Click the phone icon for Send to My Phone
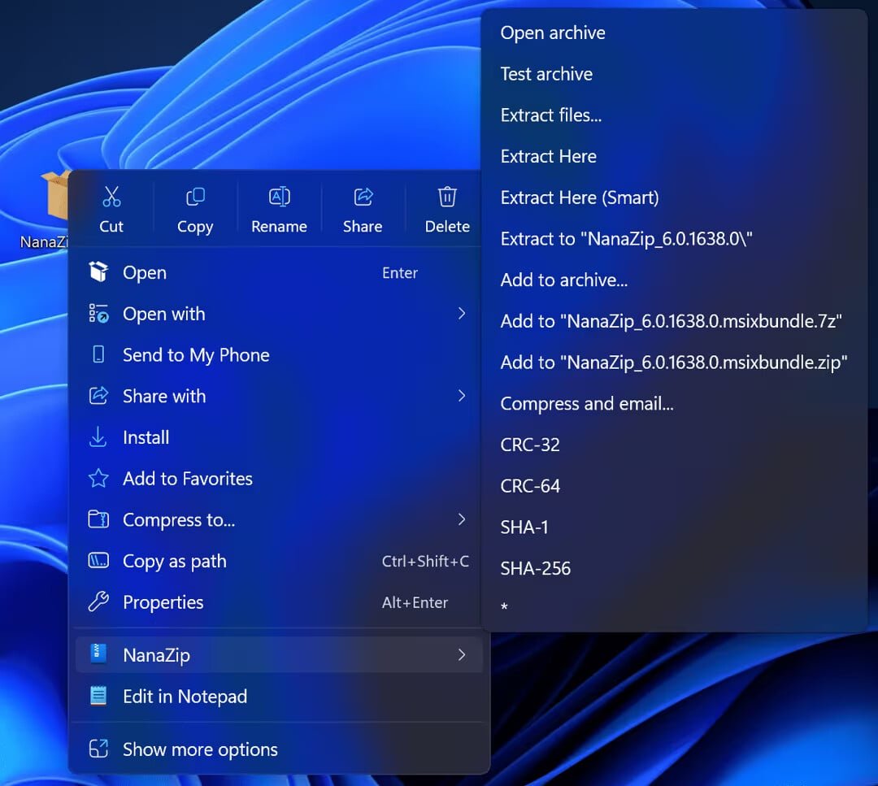The image size is (878, 786). pyautogui.click(x=98, y=354)
